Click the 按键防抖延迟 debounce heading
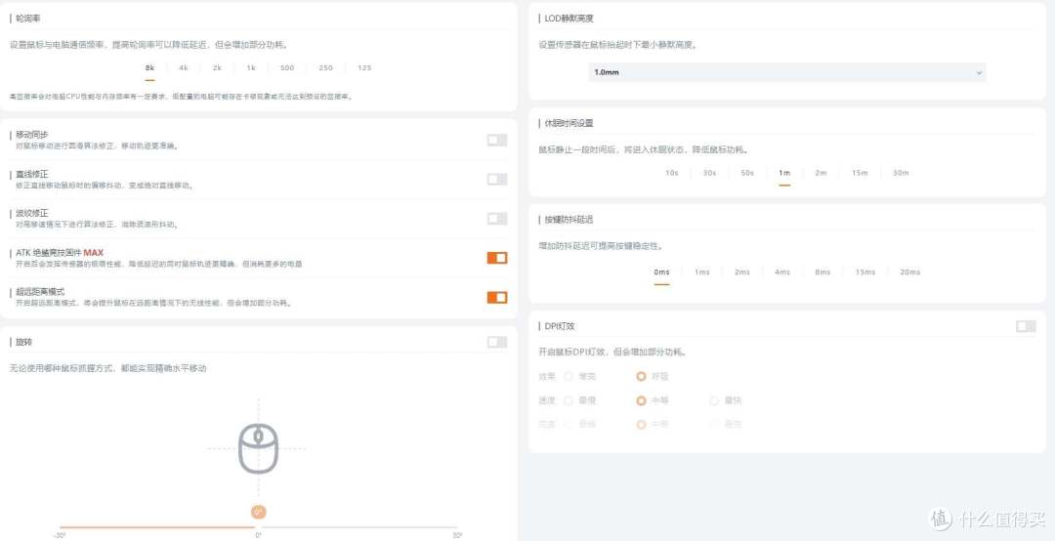Screen dimensions: 1055x541 [x=570, y=220]
